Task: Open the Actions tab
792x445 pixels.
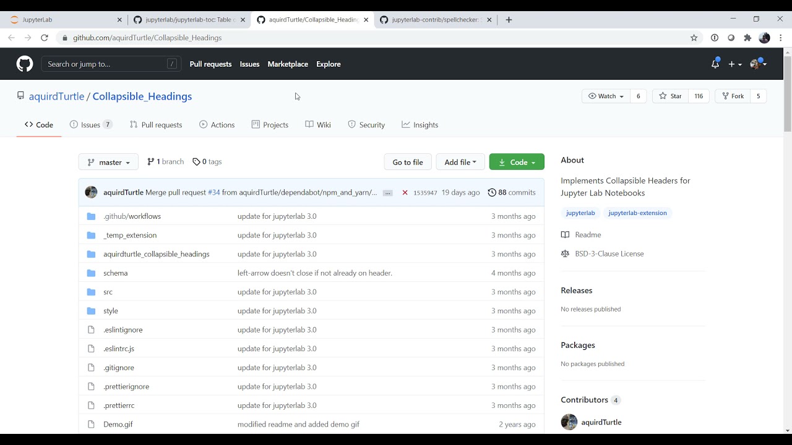Action: point(217,125)
